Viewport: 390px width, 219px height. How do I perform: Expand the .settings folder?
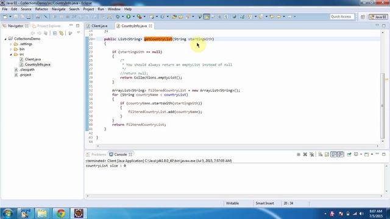coord(11,44)
